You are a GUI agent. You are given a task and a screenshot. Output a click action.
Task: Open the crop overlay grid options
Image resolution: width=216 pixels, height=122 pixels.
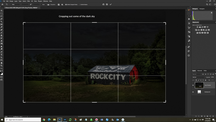pos(59,5)
